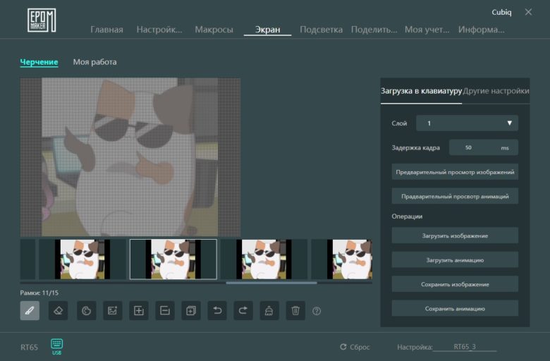The image size is (550, 361).
Task: Click the Загрузить анимацию button
Action: coord(455,260)
